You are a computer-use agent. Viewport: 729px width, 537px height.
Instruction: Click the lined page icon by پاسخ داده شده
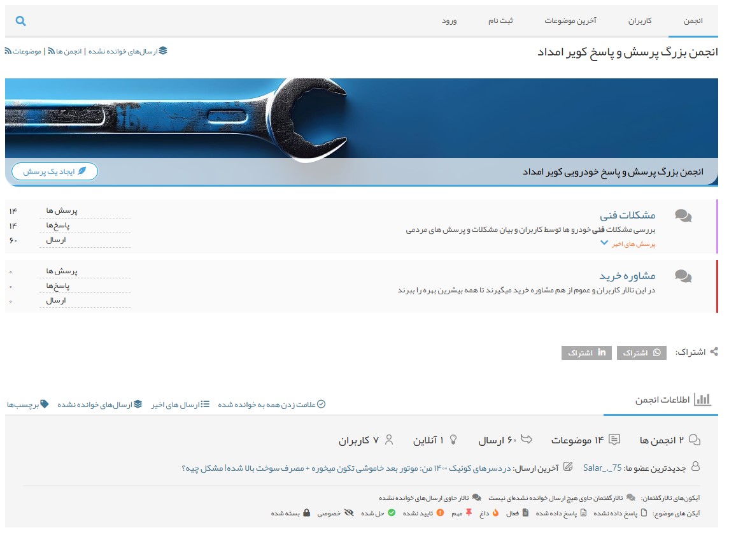(x=583, y=512)
